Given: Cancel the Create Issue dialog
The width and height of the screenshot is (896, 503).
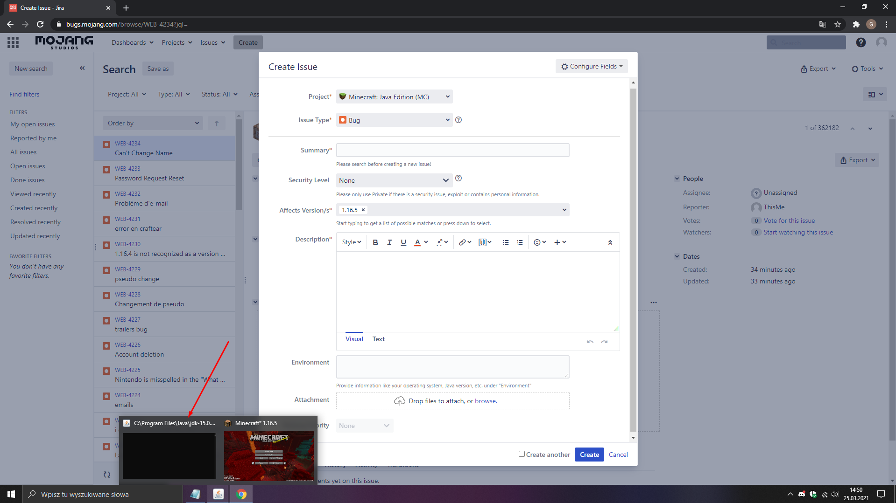Looking at the screenshot, I should tap(618, 455).
